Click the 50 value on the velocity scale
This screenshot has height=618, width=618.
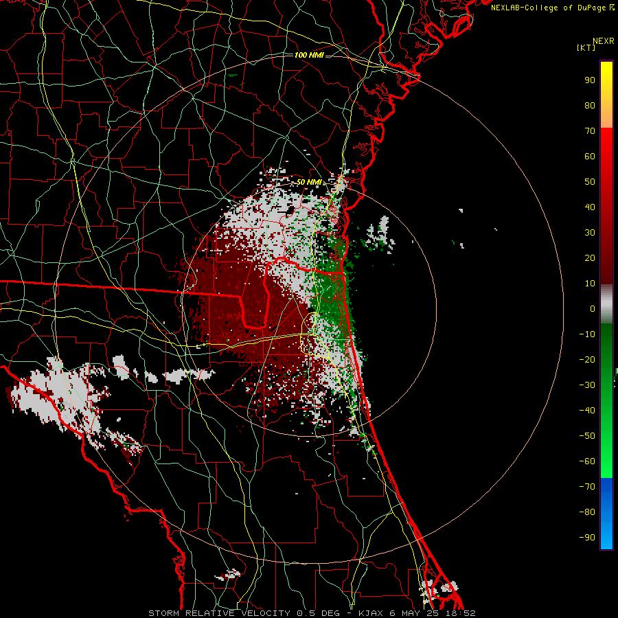coord(590,182)
